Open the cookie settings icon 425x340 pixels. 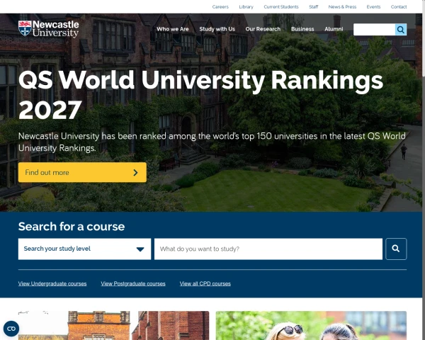coord(11,329)
